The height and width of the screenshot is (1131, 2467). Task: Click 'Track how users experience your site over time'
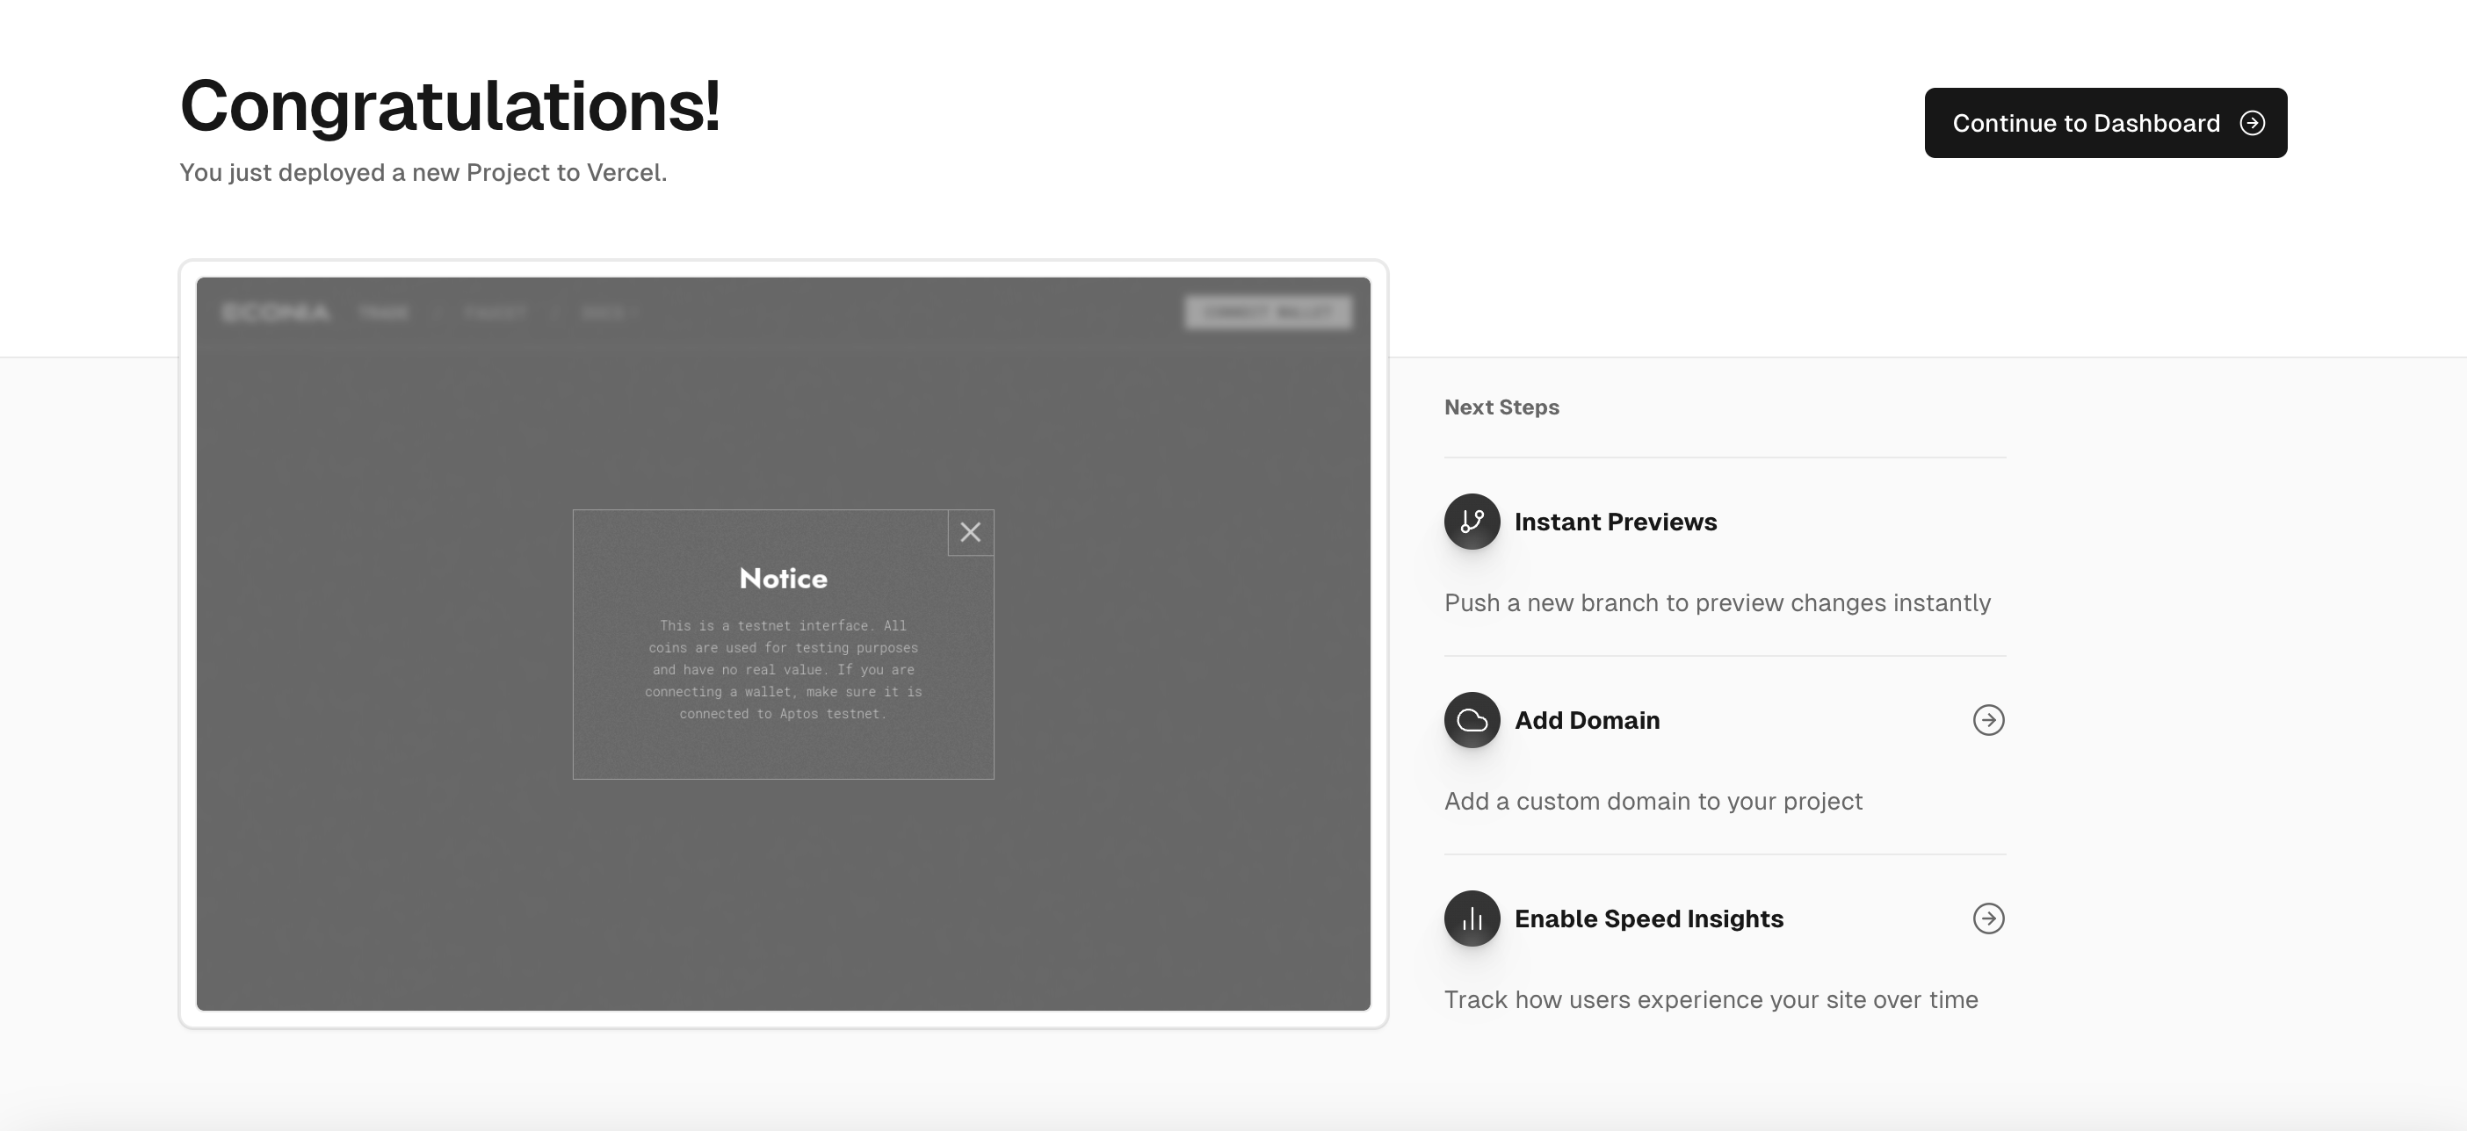(1711, 999)
